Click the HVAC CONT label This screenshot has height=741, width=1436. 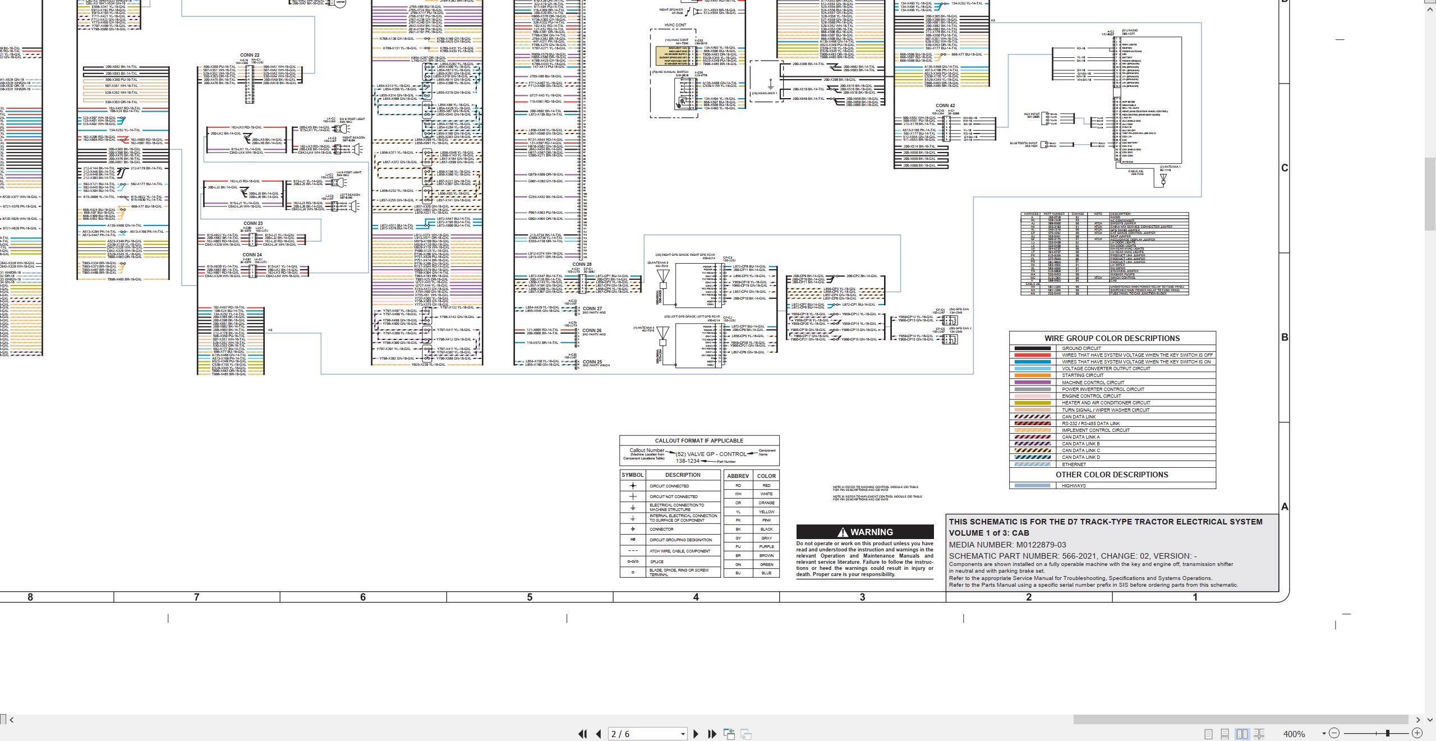coord(675,25)
